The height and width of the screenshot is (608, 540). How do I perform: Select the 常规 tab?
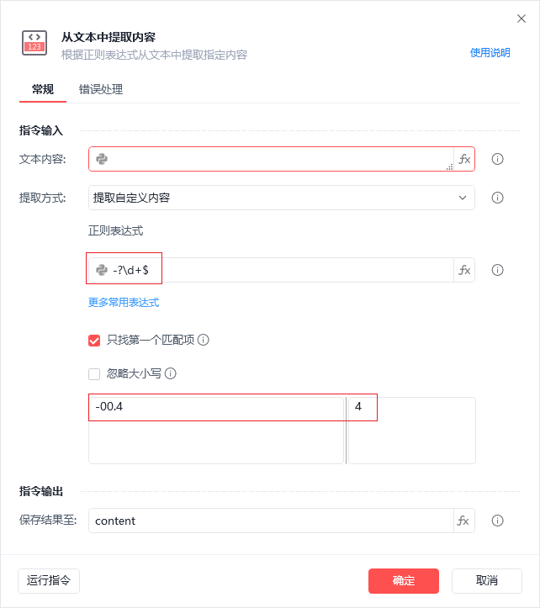pyautogui.click(x=43, y=90)
